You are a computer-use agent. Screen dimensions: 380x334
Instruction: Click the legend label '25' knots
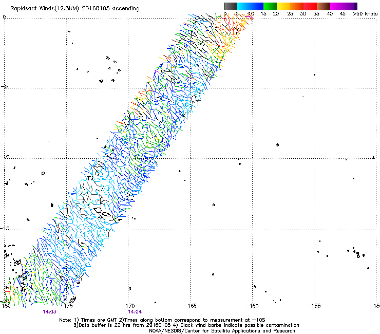pyautogui.click(x=290, y=14)
